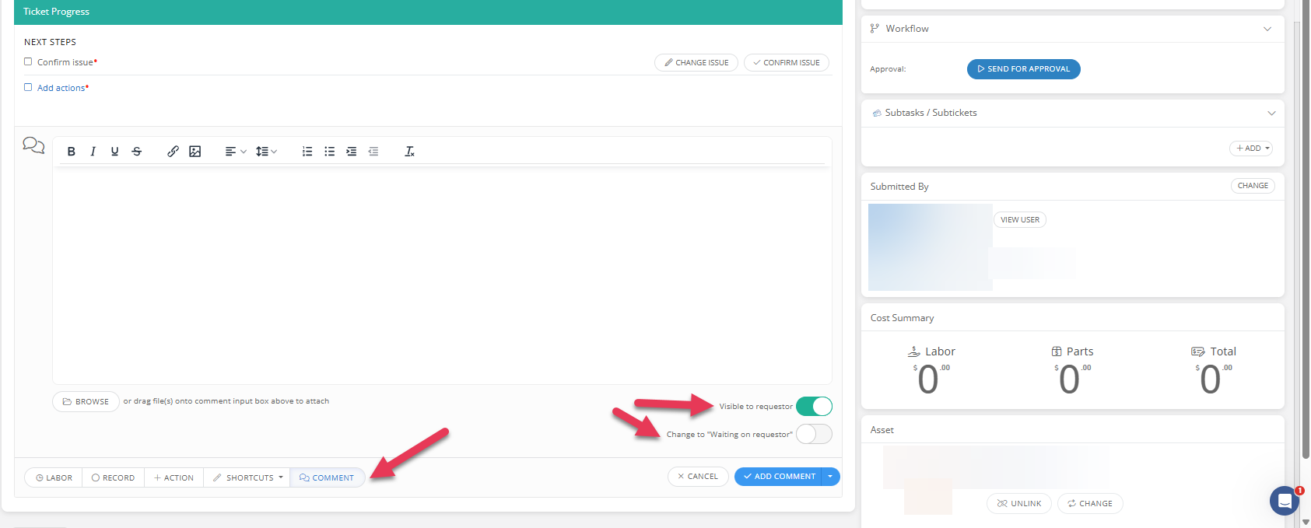Open the chat support bubble icon
The image size is (1311, 528).
1285,502
